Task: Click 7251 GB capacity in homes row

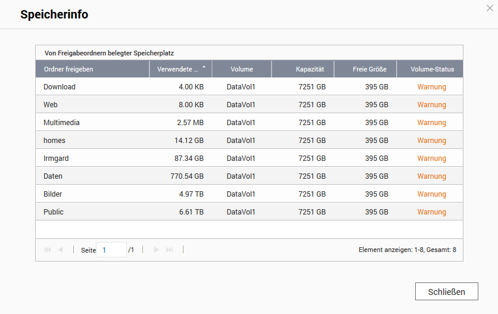Action: 312,140
